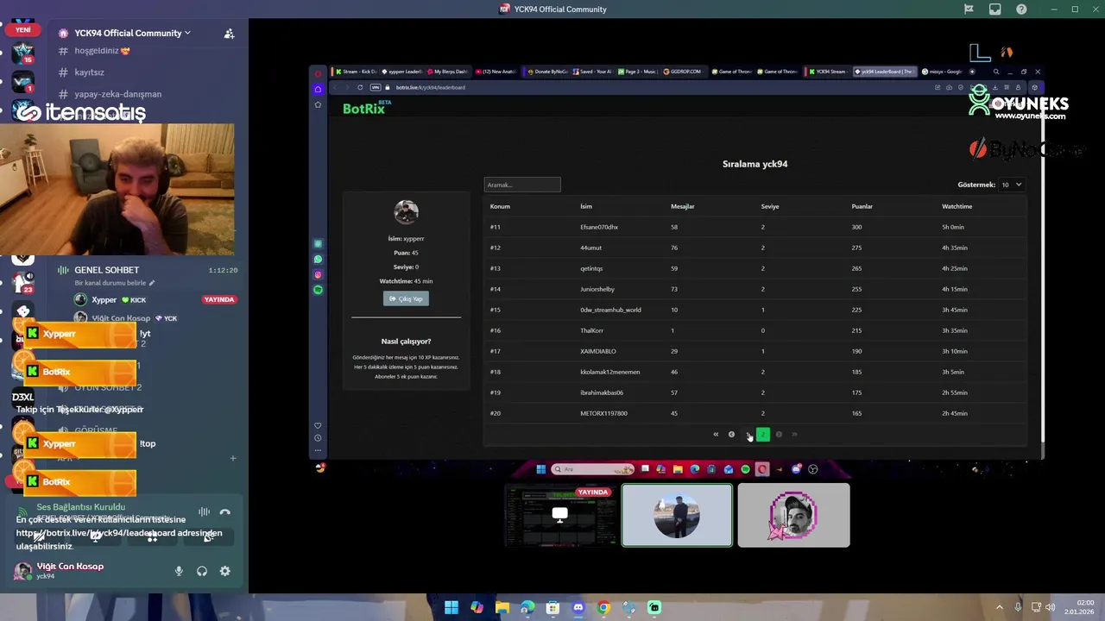1105x621 pixels.
Task: Click the Efsane070dhx leaderboard name
Action: [599, 227]
